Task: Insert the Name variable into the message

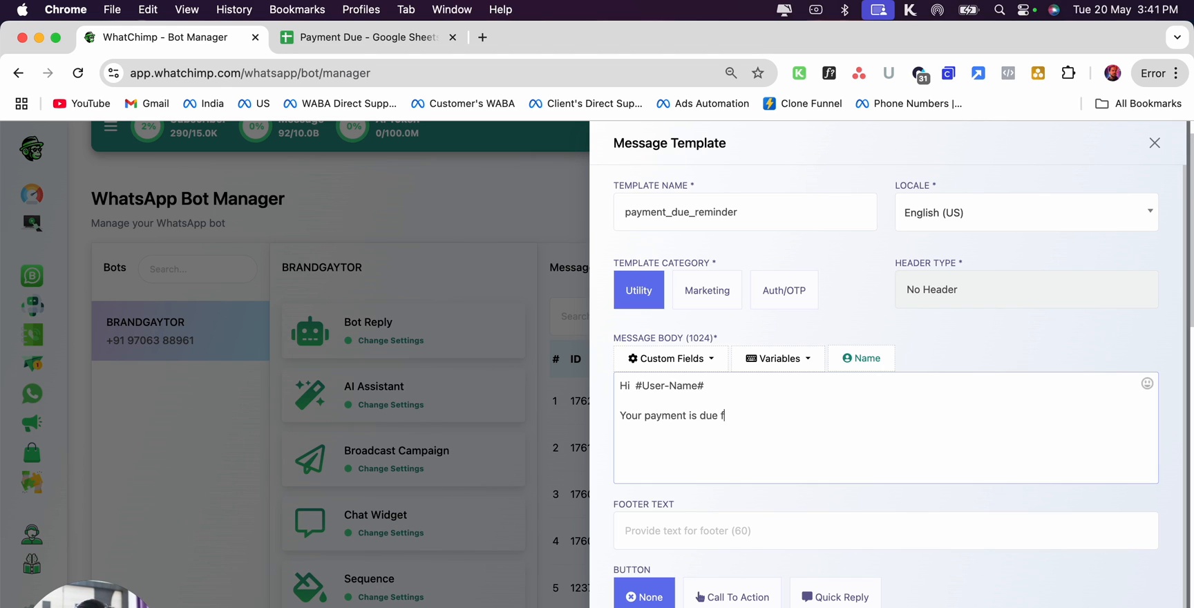Action: click(861, 358)
